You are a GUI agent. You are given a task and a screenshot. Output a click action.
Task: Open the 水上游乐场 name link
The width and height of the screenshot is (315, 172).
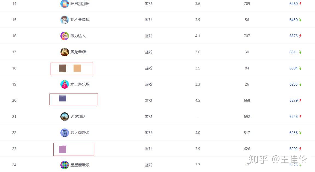(80, 84)
